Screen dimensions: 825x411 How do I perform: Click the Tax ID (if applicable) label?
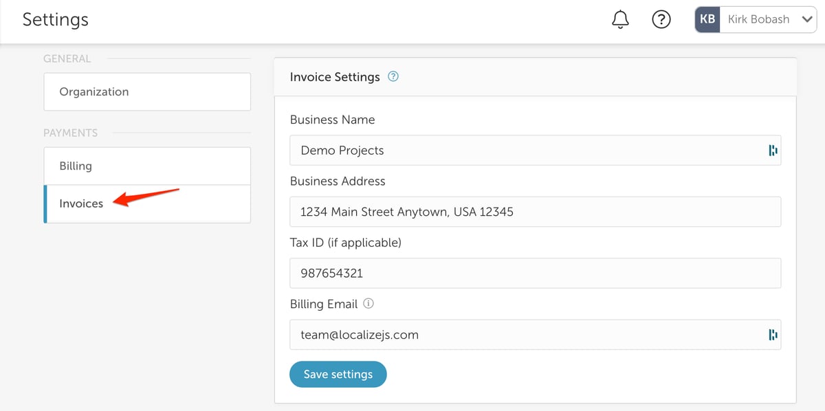tap(346, 243)
